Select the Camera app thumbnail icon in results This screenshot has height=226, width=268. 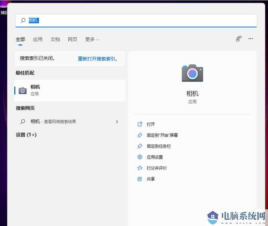coord(22,90)
